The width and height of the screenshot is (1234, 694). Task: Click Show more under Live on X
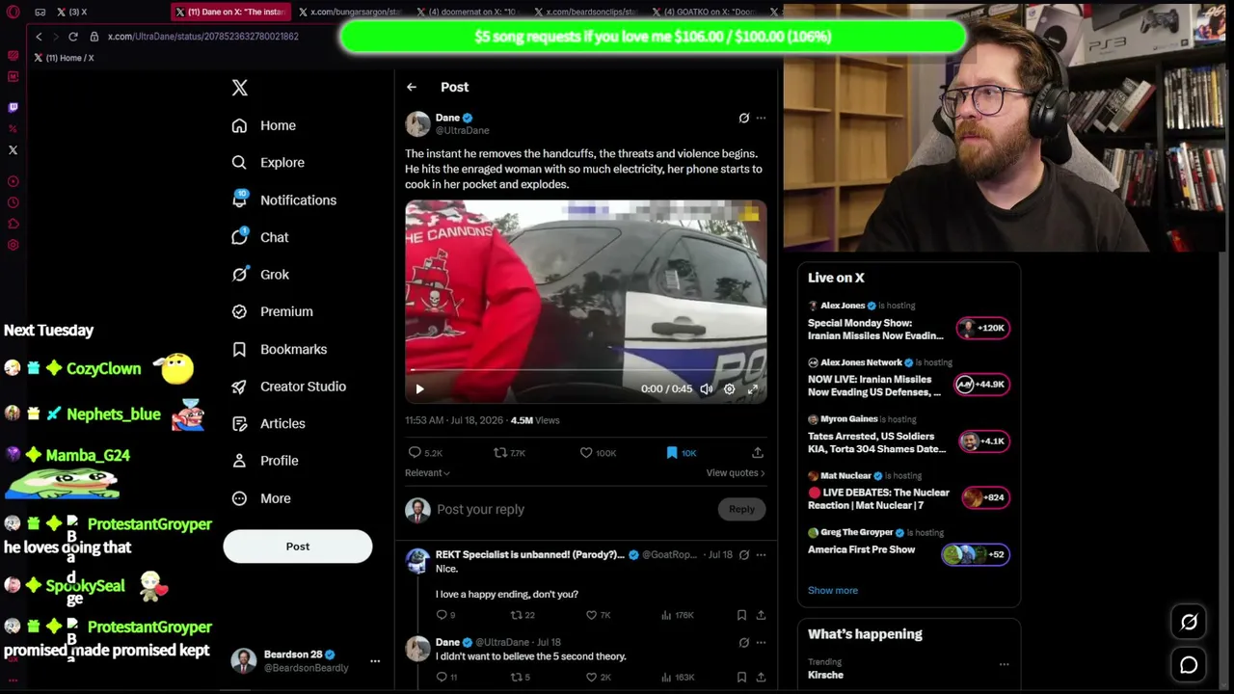point(833,591)
